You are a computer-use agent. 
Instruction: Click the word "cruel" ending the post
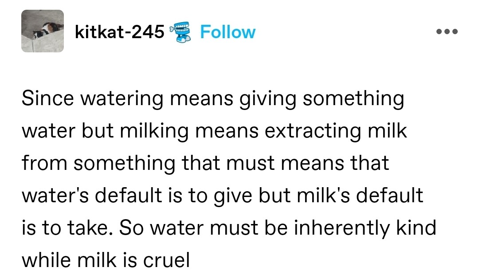point(166,260)
